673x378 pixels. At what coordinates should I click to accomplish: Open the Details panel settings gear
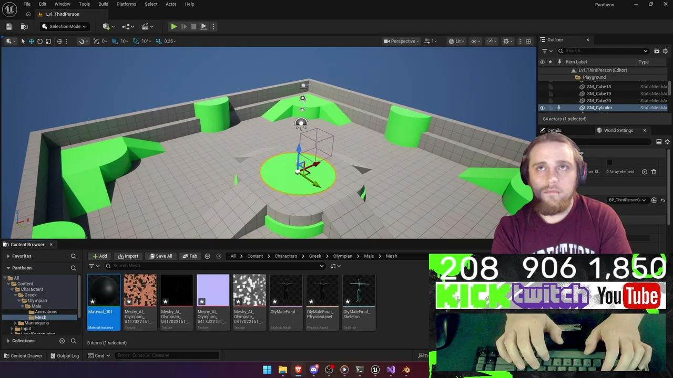coord(667,142)
